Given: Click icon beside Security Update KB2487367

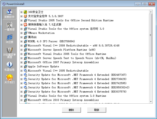Looking at the screenshot, I should (25, 75).
